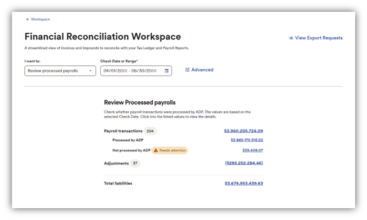Image resolution: width=367 pixels, height=220 pixels.
Task: Expand the Review processed payrolls dropdown arrow
Action: (x=90, y=71)
